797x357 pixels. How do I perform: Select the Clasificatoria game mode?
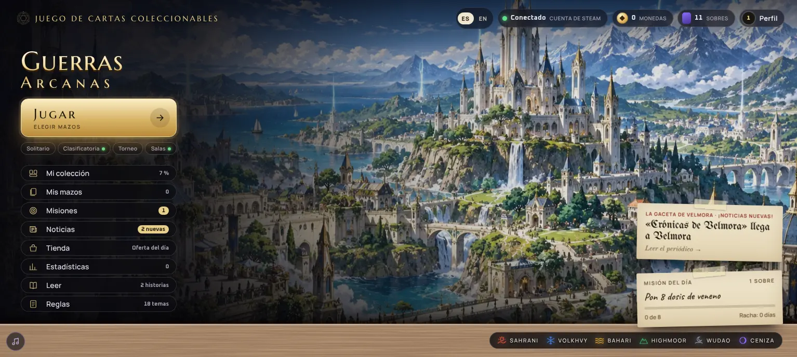coord(84,148)
